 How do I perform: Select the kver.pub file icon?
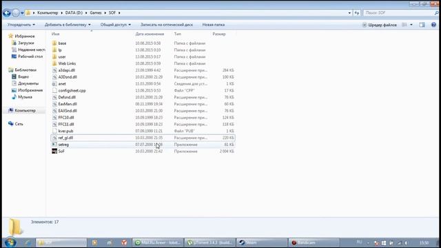54,131
